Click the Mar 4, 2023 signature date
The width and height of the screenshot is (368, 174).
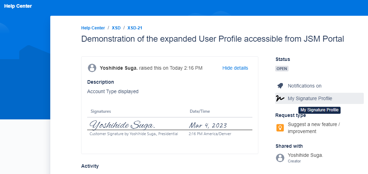click(x=208, y=125)
